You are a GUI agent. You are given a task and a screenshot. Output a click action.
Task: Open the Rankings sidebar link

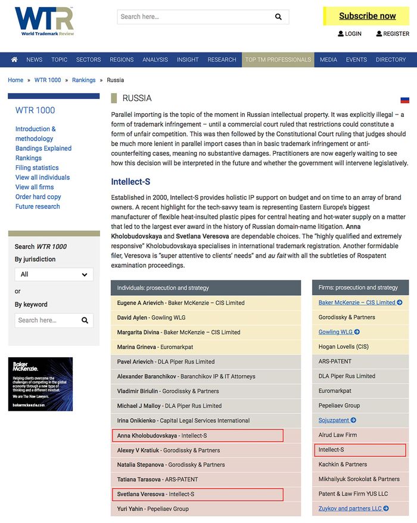coord(29,158)
